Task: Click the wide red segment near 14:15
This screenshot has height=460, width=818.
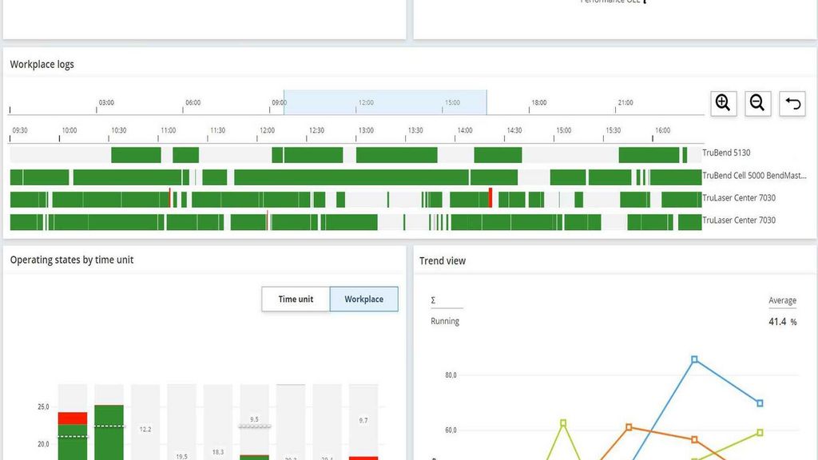Action: 490,199
